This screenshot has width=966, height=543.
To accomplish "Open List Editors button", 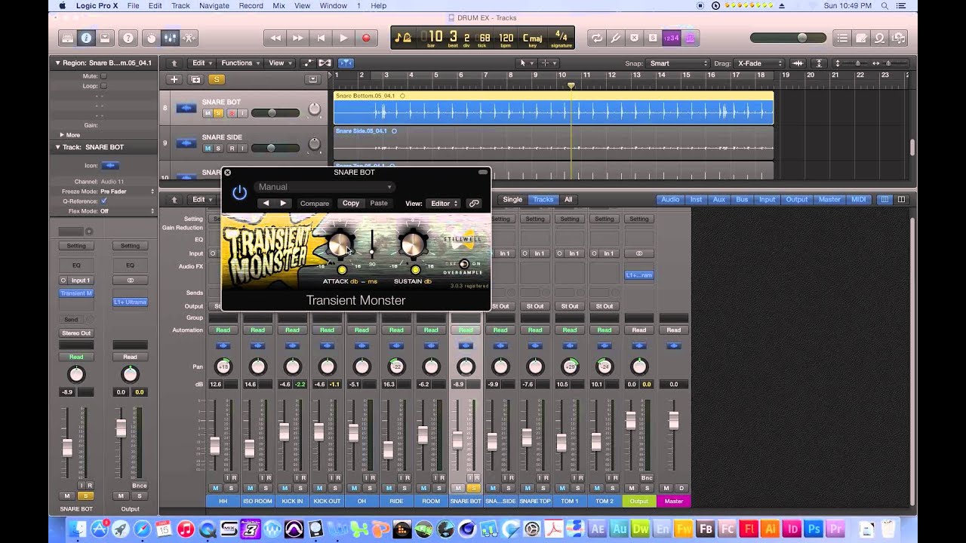I will tap(843, 38).
